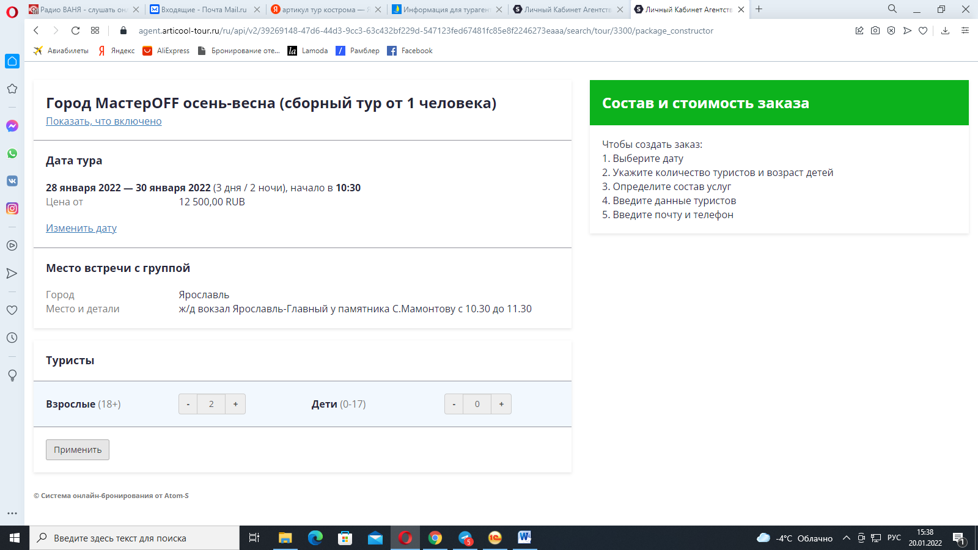Open the Яндекс bookmark
The width and height of the screenshot is (978, 550).
(x=116, y=51)
